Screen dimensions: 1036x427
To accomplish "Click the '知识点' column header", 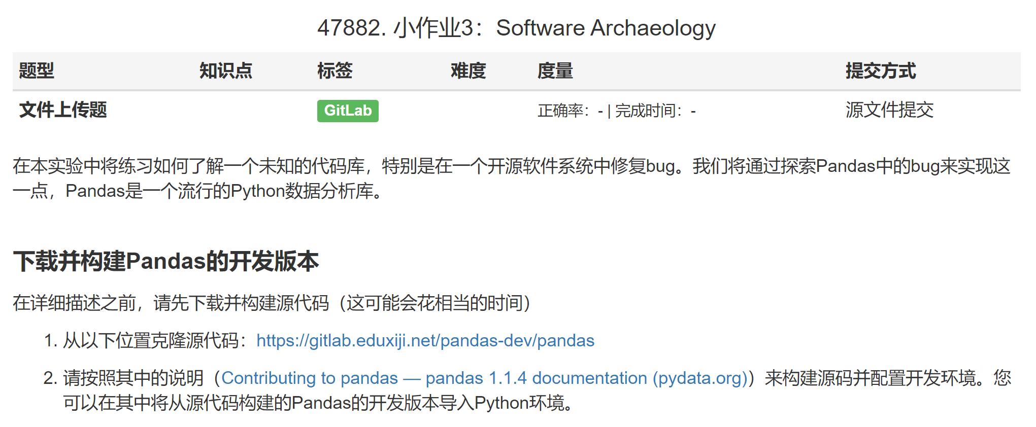I will (x=226, y=71).
